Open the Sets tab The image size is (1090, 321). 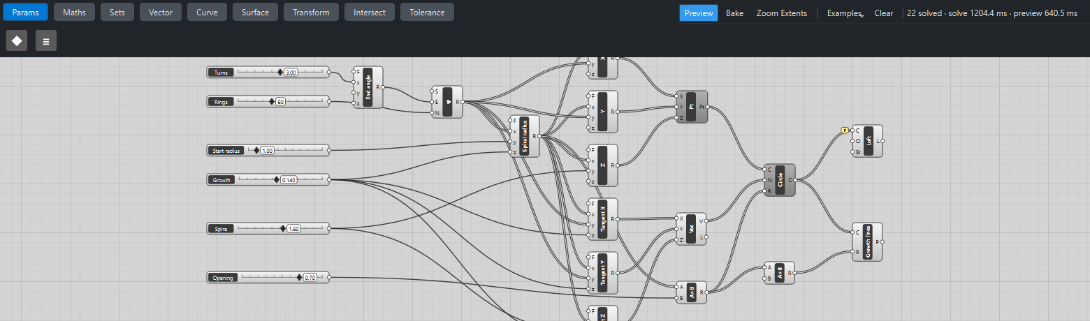117,12
